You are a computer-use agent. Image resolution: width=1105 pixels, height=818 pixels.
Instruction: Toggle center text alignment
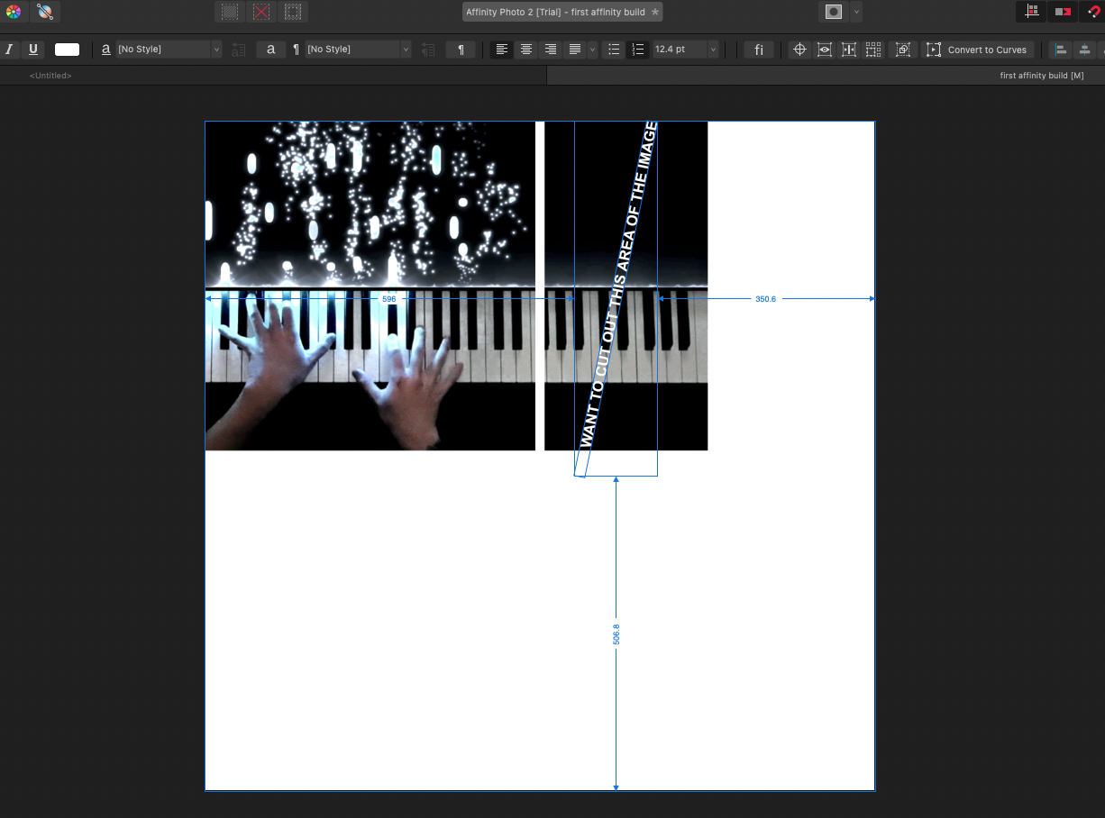(526, 50)
